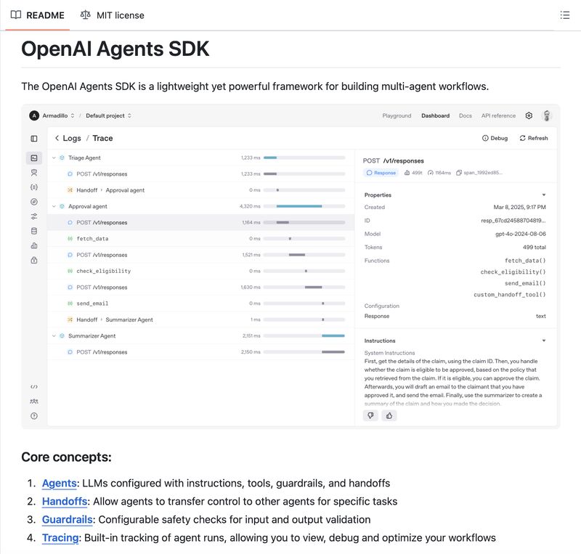581x554 pixels.
Task: Click the Trace breadcrumb label
Action: click(x=102, y=138)
